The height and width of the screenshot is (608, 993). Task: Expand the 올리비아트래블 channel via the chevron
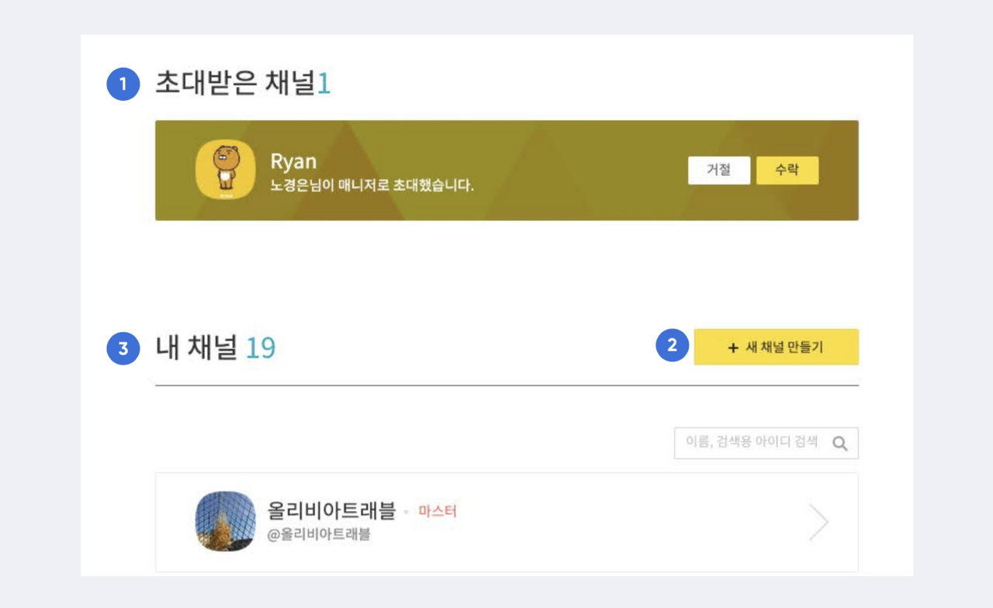pos(818,522)
